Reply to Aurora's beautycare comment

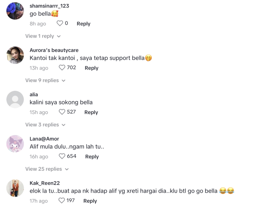coord(91,68)
